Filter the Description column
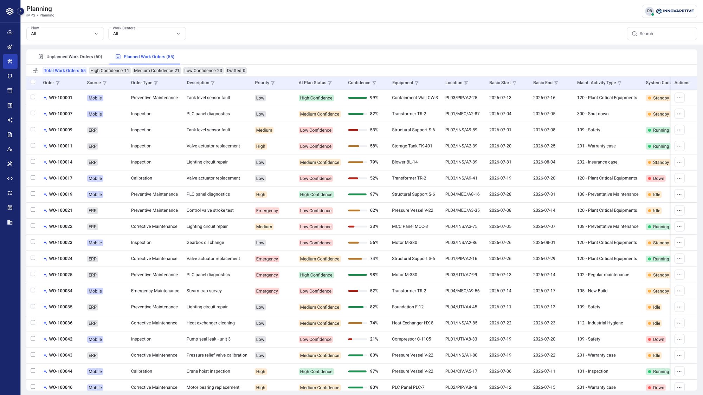 coord(213,83)
